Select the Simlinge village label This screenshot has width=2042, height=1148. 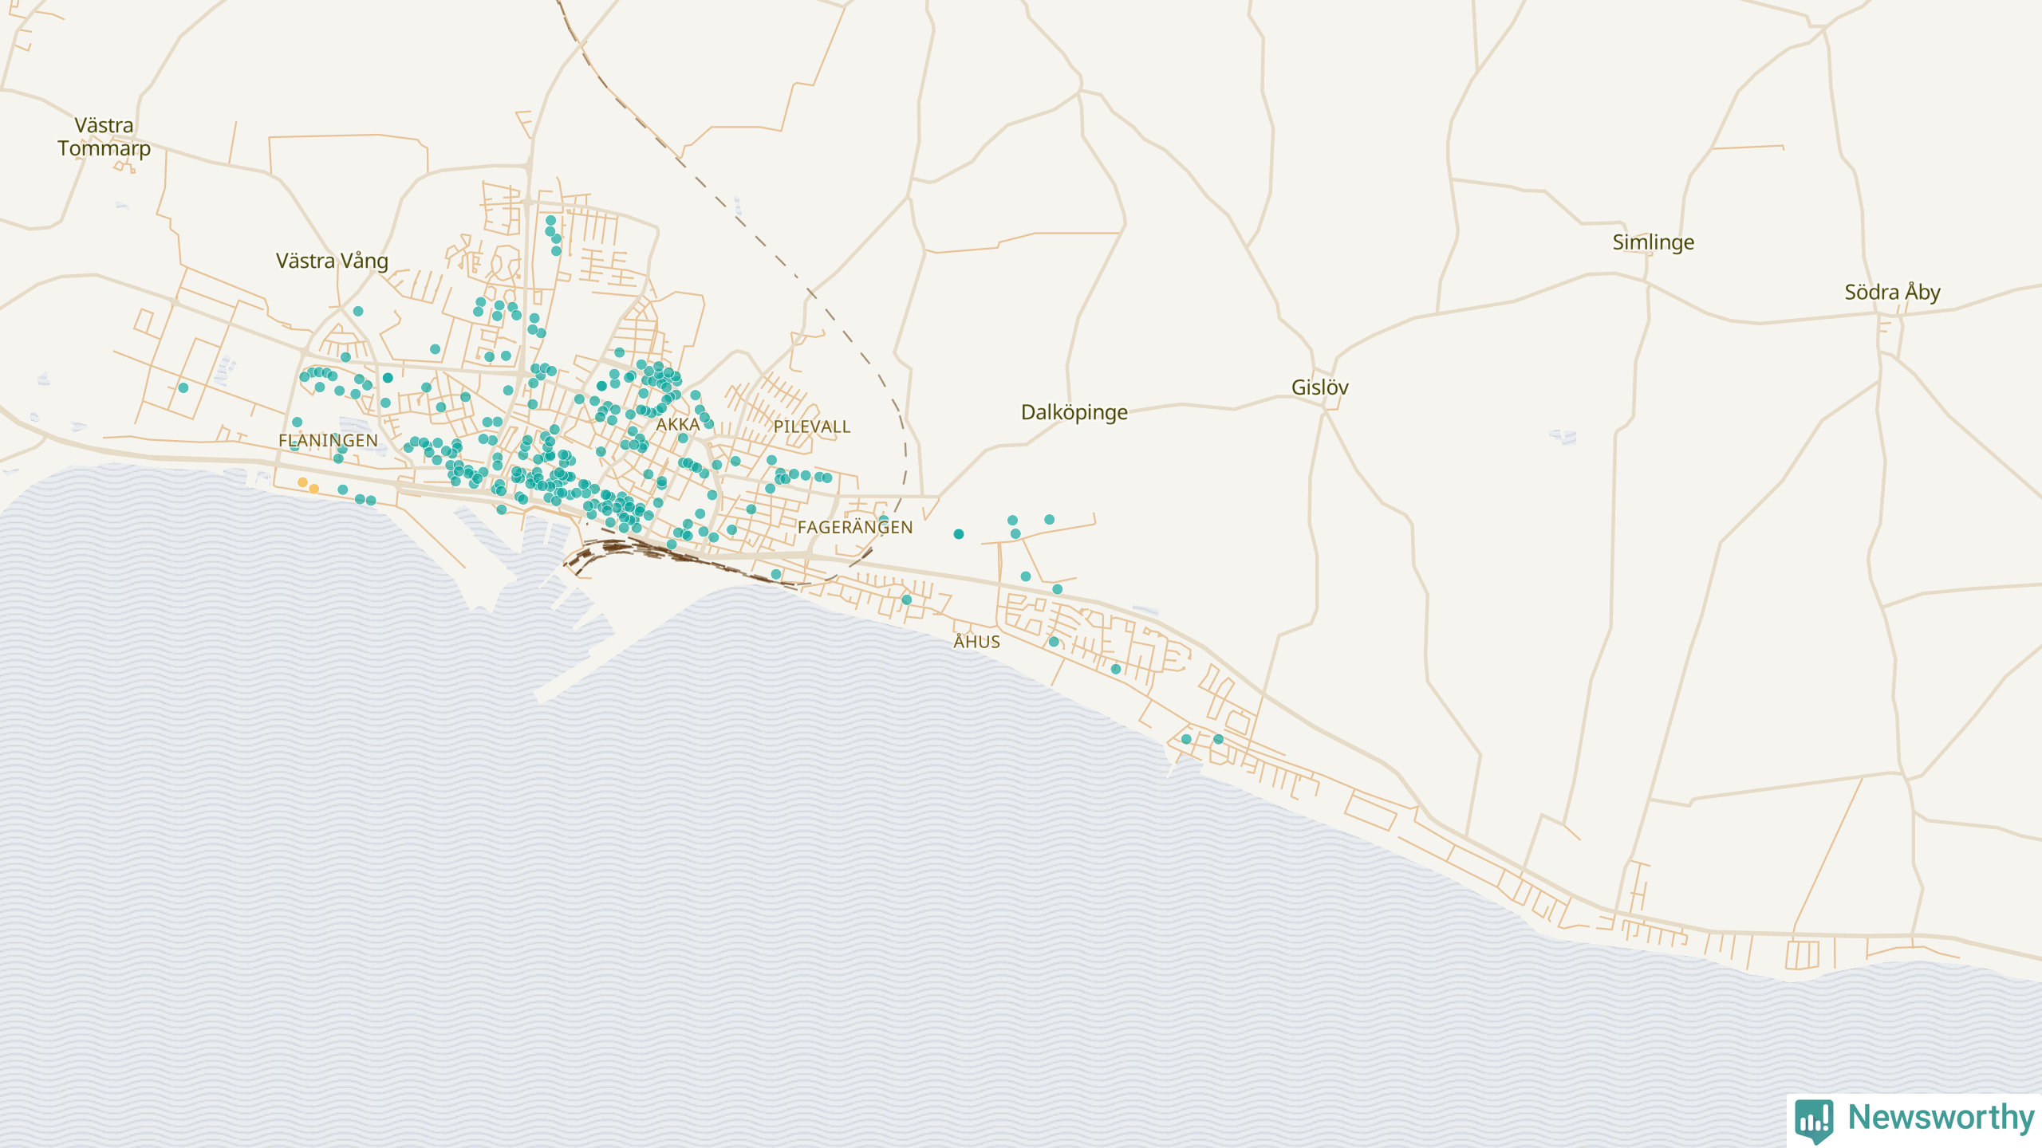click(x=1653, y=242)
